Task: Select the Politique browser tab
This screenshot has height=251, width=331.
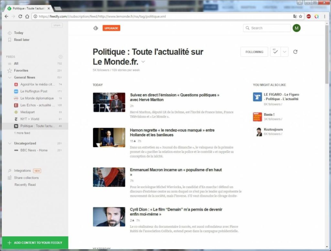Action: (x=28, y=8)
